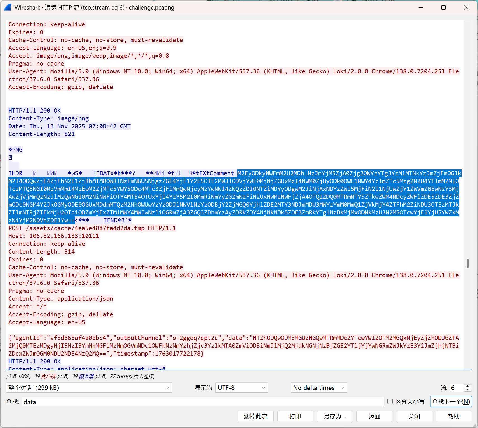Click the PNG signature text
The image size is (478, 428).
click(x=16, y=150)
